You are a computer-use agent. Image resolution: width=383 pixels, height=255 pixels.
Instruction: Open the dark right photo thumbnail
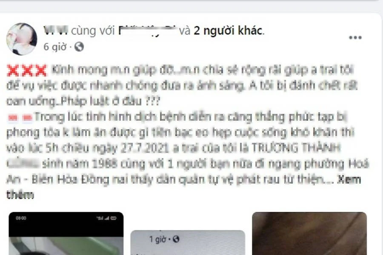click(x=309, y=233)
